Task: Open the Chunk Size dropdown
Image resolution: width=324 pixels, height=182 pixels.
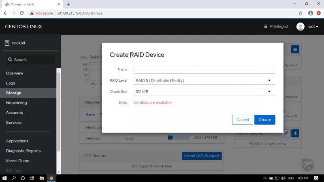Action: point(204,92)
